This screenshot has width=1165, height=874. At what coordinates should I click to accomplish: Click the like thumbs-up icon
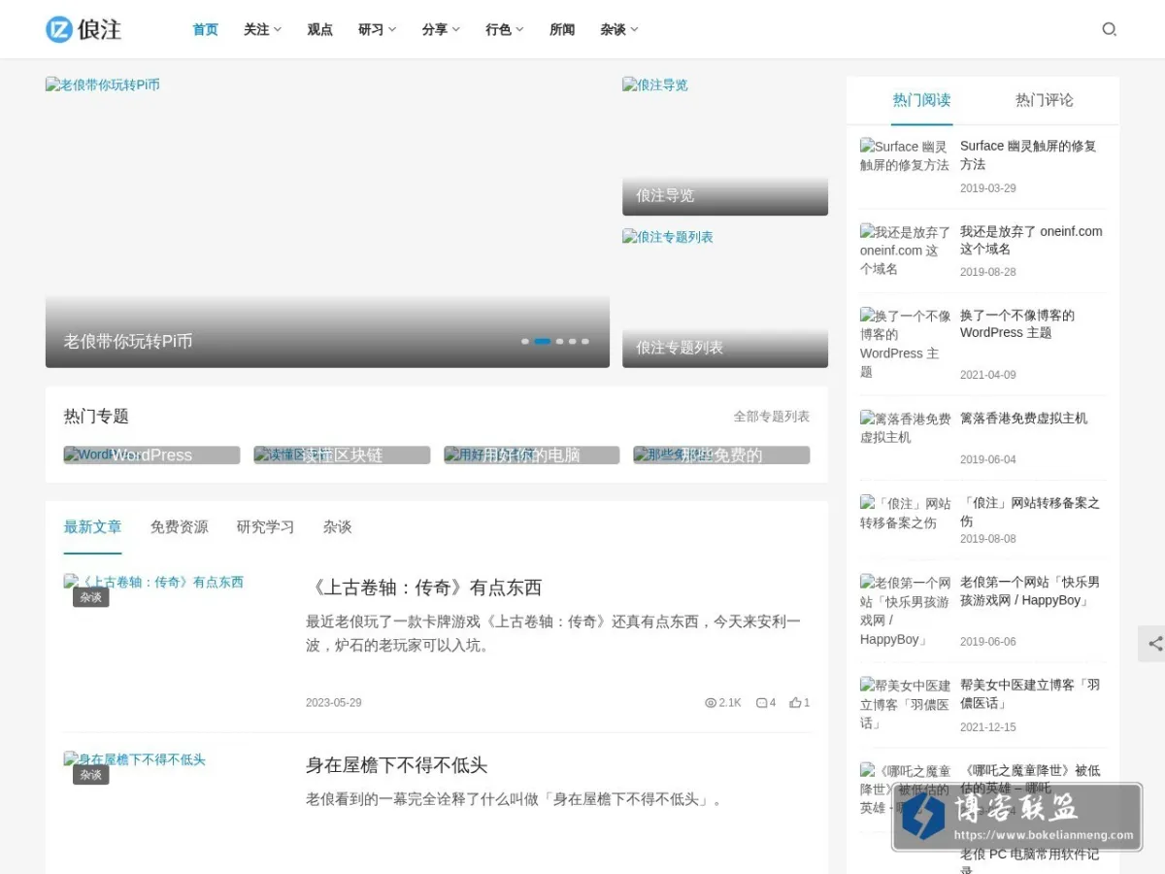click(795, 703)
